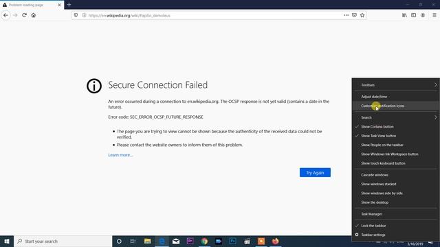Bookmark this page with the star icon
This screenshot has width=440, height=247.
(x=362, y=15)
